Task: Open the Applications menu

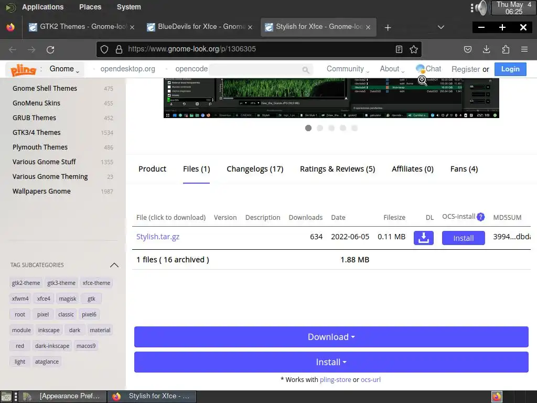Action: (43, 7)
